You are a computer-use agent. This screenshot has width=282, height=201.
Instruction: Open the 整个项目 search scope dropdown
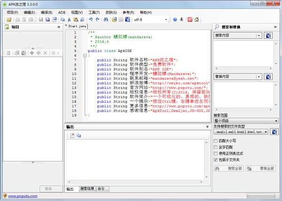coord(276,121)
